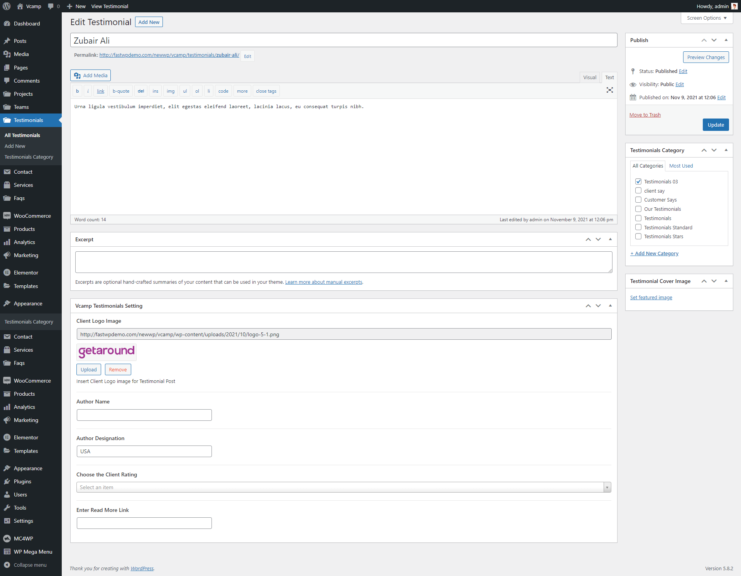Viewport: 741px width, 576px height.
Task: Click the Author Name input field
Action: point(144,415)
